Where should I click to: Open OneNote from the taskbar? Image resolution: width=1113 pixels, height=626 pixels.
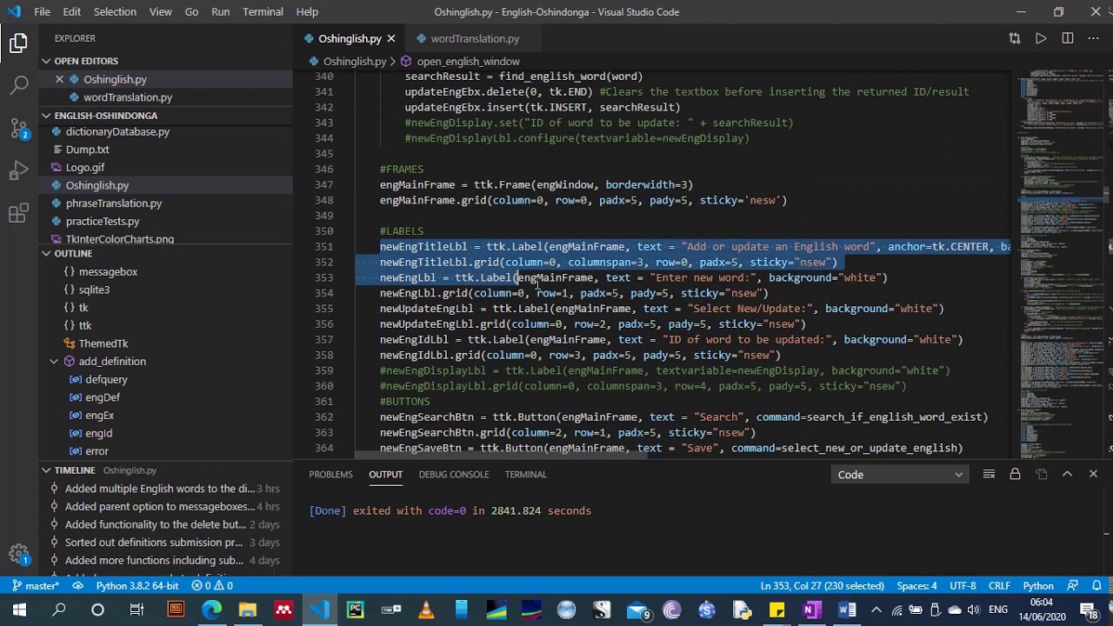pyautogui.click(x=811, y=610)
